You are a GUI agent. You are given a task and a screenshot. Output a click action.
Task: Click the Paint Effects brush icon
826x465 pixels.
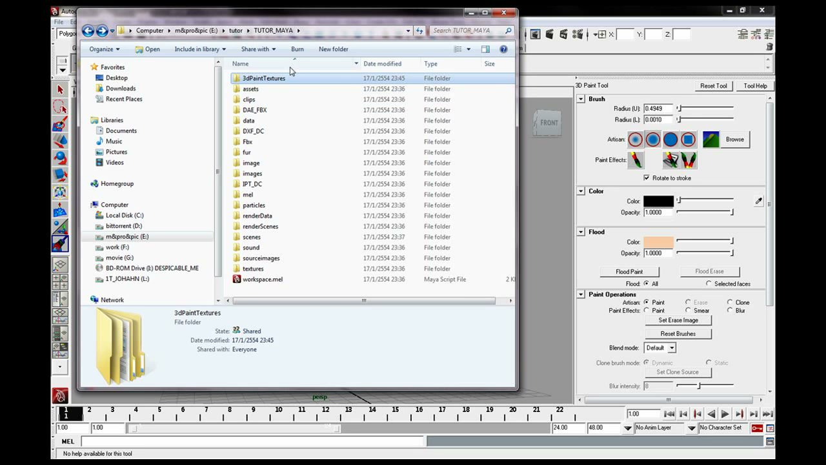point(636,160)
